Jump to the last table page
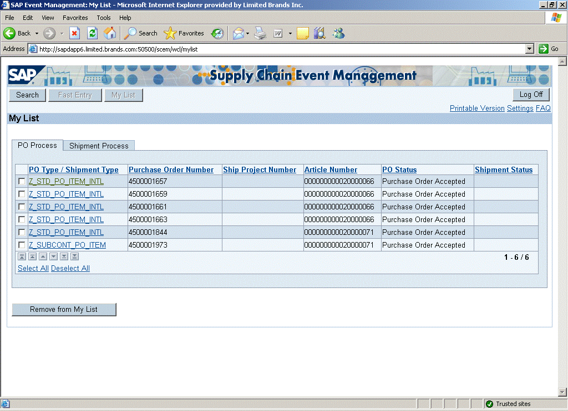The width and height of the screenshot is (568, 411). (75, 256)
